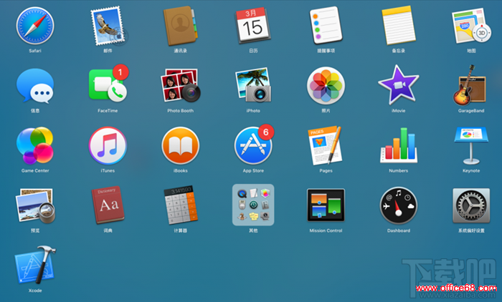Viewport: 502px width, 302px height.
Task: Launch Keynote
Action: tap(471, 146)
